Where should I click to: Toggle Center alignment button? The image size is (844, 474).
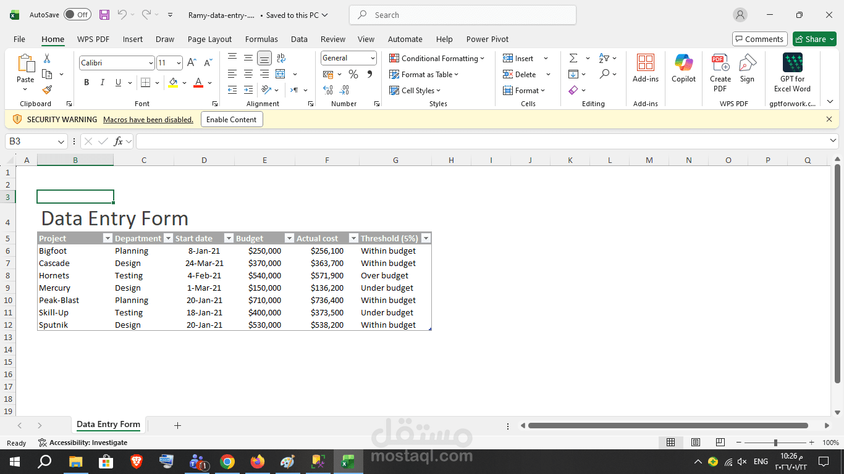[x=248, y=74]
